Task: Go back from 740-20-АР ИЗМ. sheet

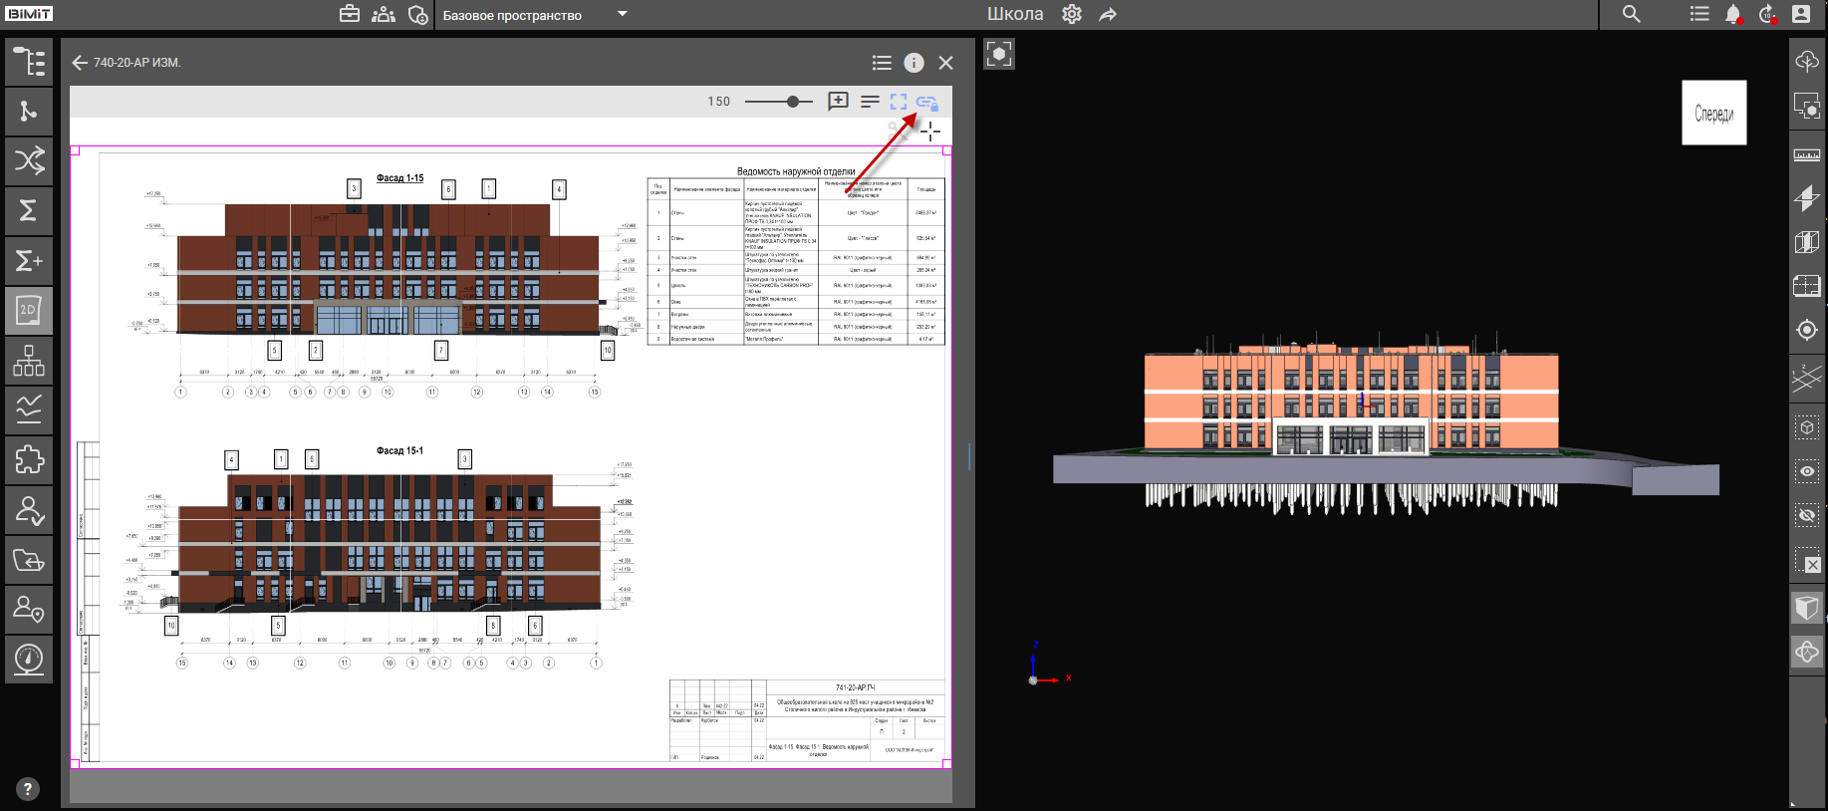Action: tap(80, 63)
